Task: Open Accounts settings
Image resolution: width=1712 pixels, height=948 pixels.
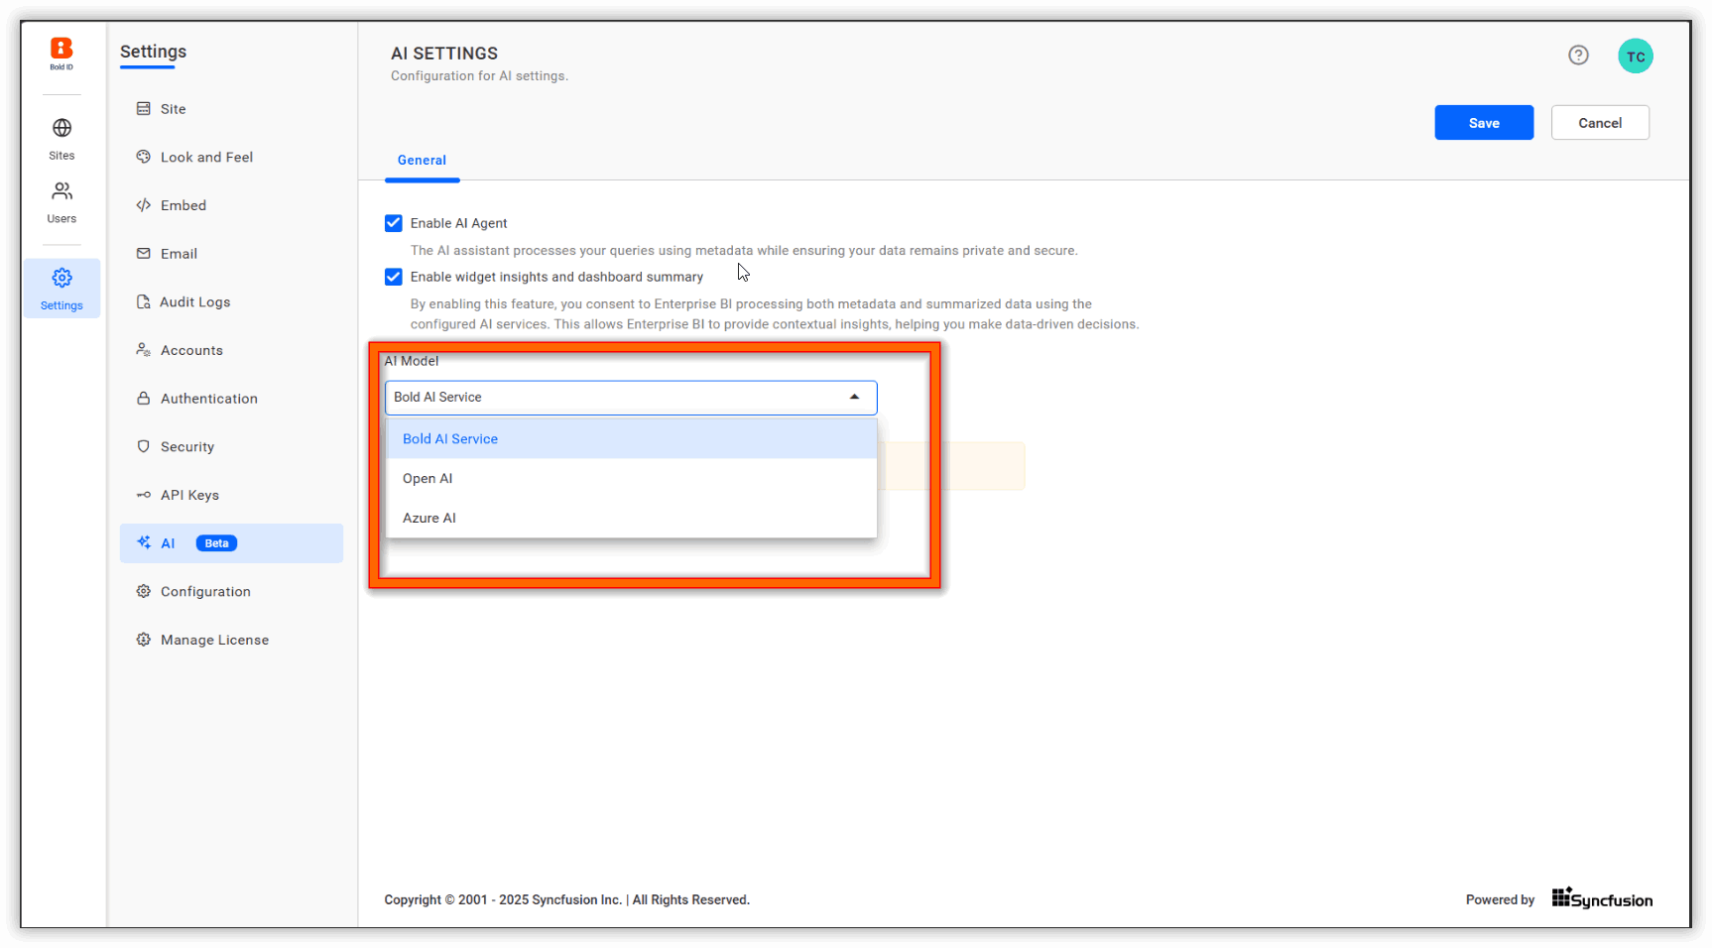Action: tap(231, 350)
